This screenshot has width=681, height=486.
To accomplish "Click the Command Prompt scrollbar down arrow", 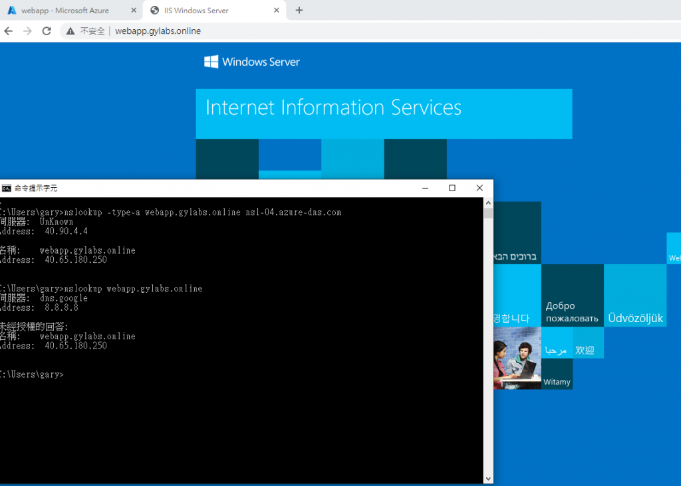I will pyautogui.click(x=488, y=479).
